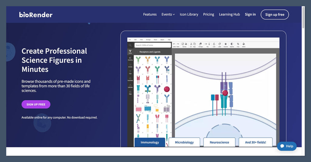Select the Cut scissors icon
The width and height of the screenshot is (311, 162).
(x=191, y=44)
